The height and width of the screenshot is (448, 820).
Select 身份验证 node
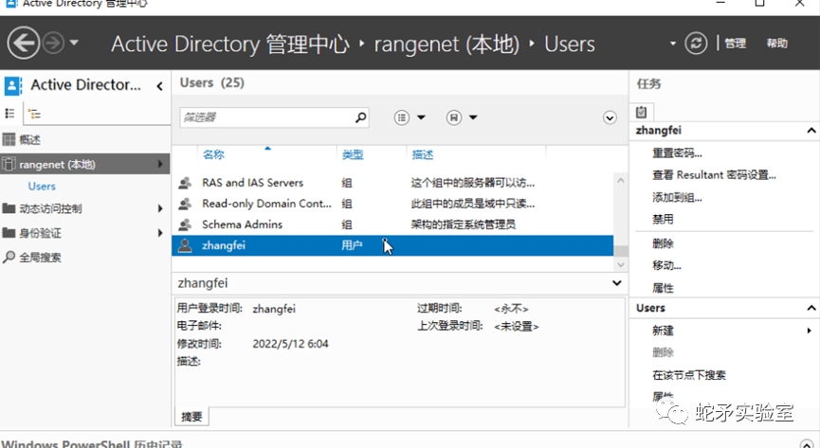tap(40, 233)
